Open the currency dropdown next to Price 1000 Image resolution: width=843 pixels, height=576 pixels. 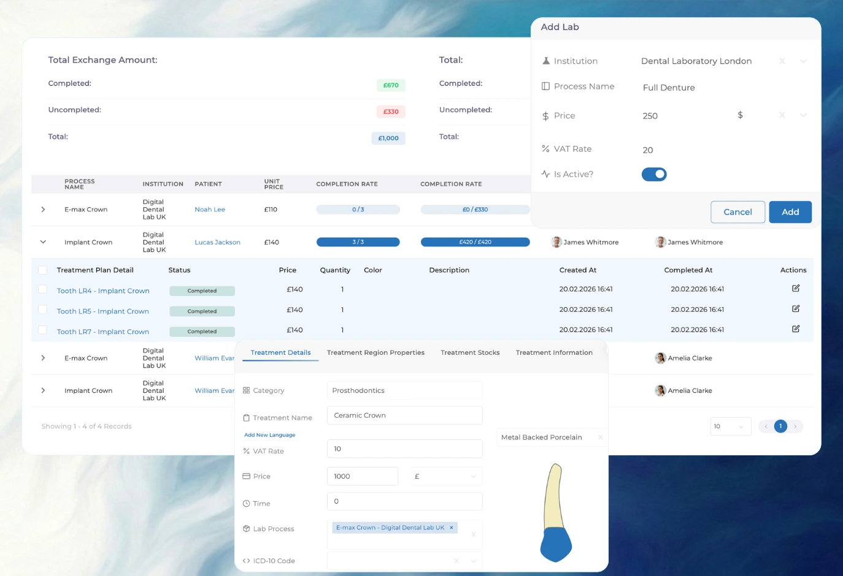point(472,476)
